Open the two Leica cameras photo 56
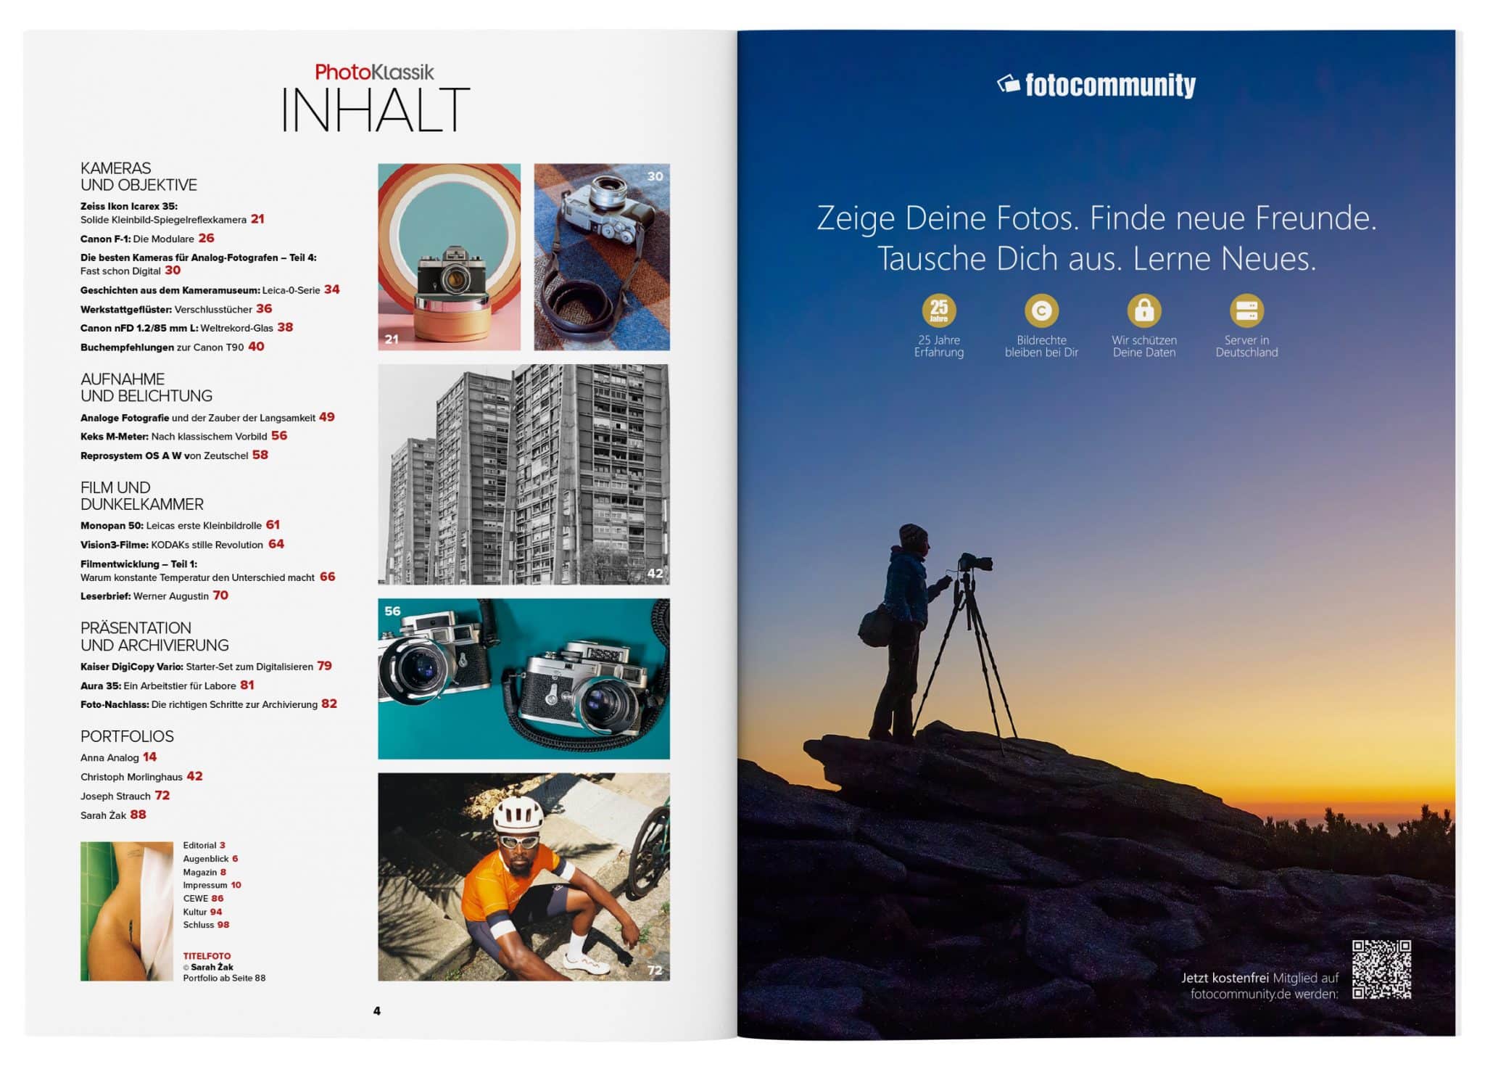Image resolution: width=1485 pixels, height=1067 pixels. click(x=524, y=678)
